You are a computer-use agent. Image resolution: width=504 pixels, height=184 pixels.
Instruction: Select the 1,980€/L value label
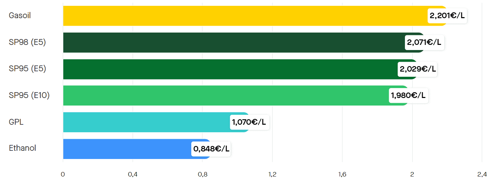(409, 96)
